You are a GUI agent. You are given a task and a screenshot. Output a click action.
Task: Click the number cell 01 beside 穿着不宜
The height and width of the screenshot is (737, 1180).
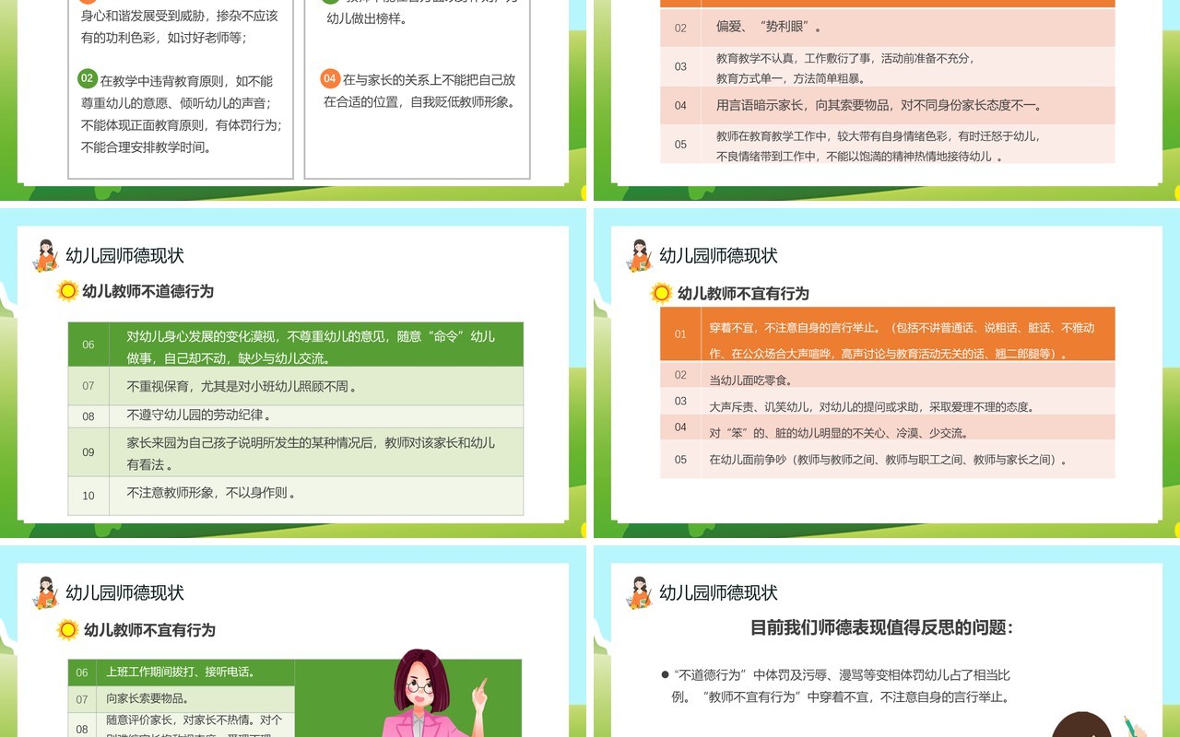680,333
